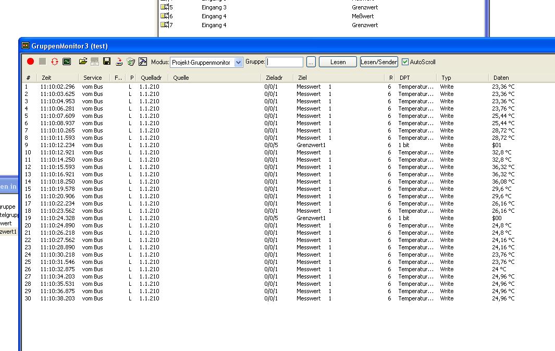Expand the Modus dropdown list
Viewport: 555px width, 351px height.
pos(239,62)
